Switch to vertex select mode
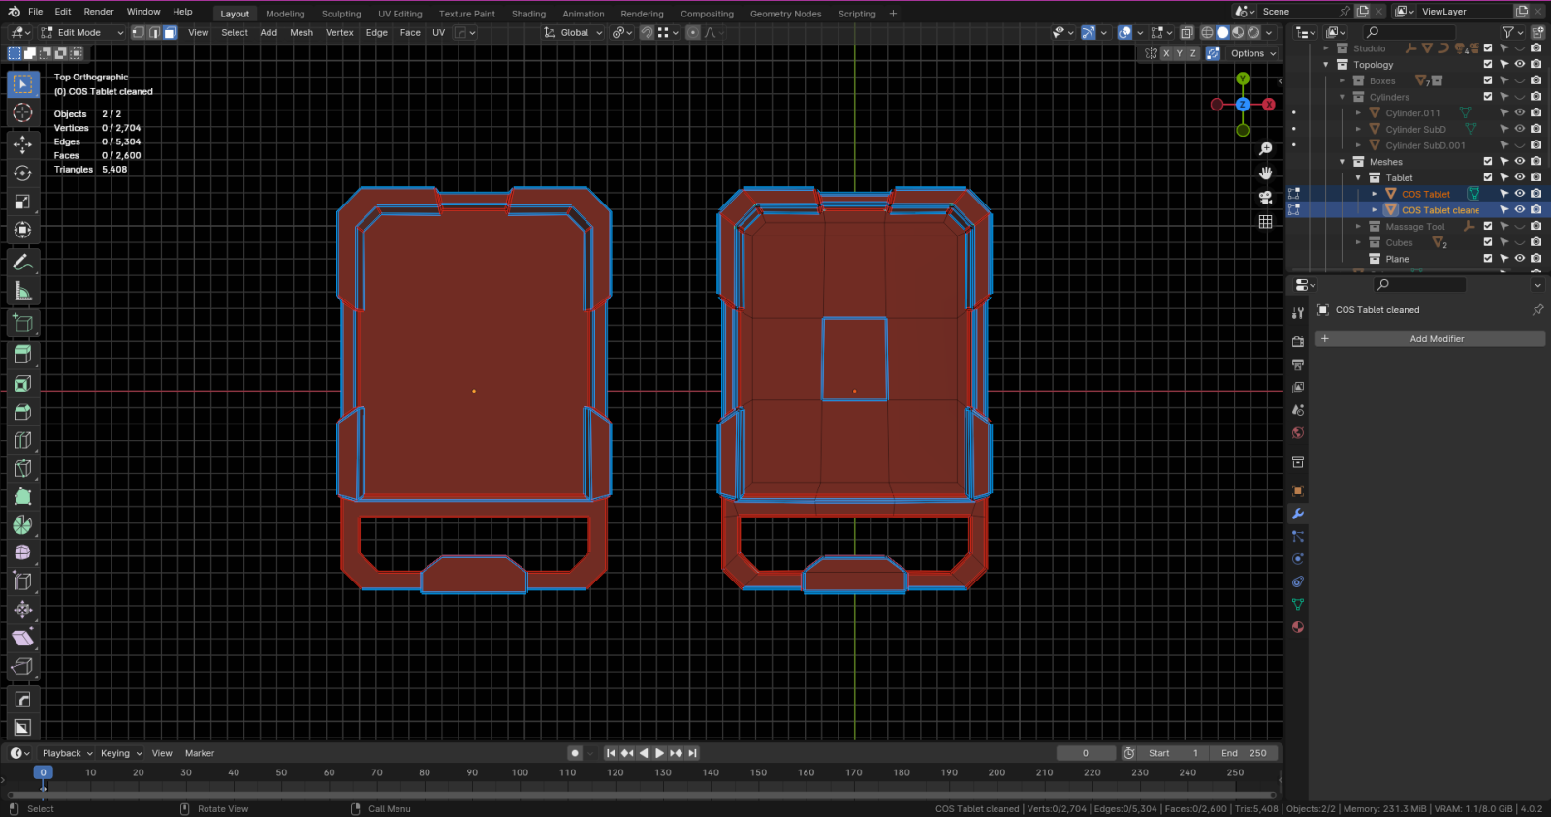Viewport: 1551px width, 817px height. coord(138,32)
